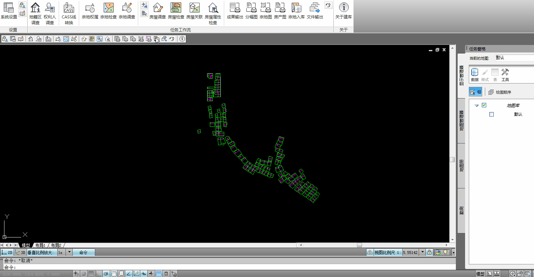The height and width of the screenshot is (277, 534).
Task: Launch the CASS线转换 tool
Action: [69, 14]
